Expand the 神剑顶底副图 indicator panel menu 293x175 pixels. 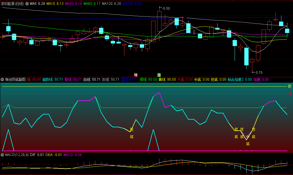[x=2, y=80]
